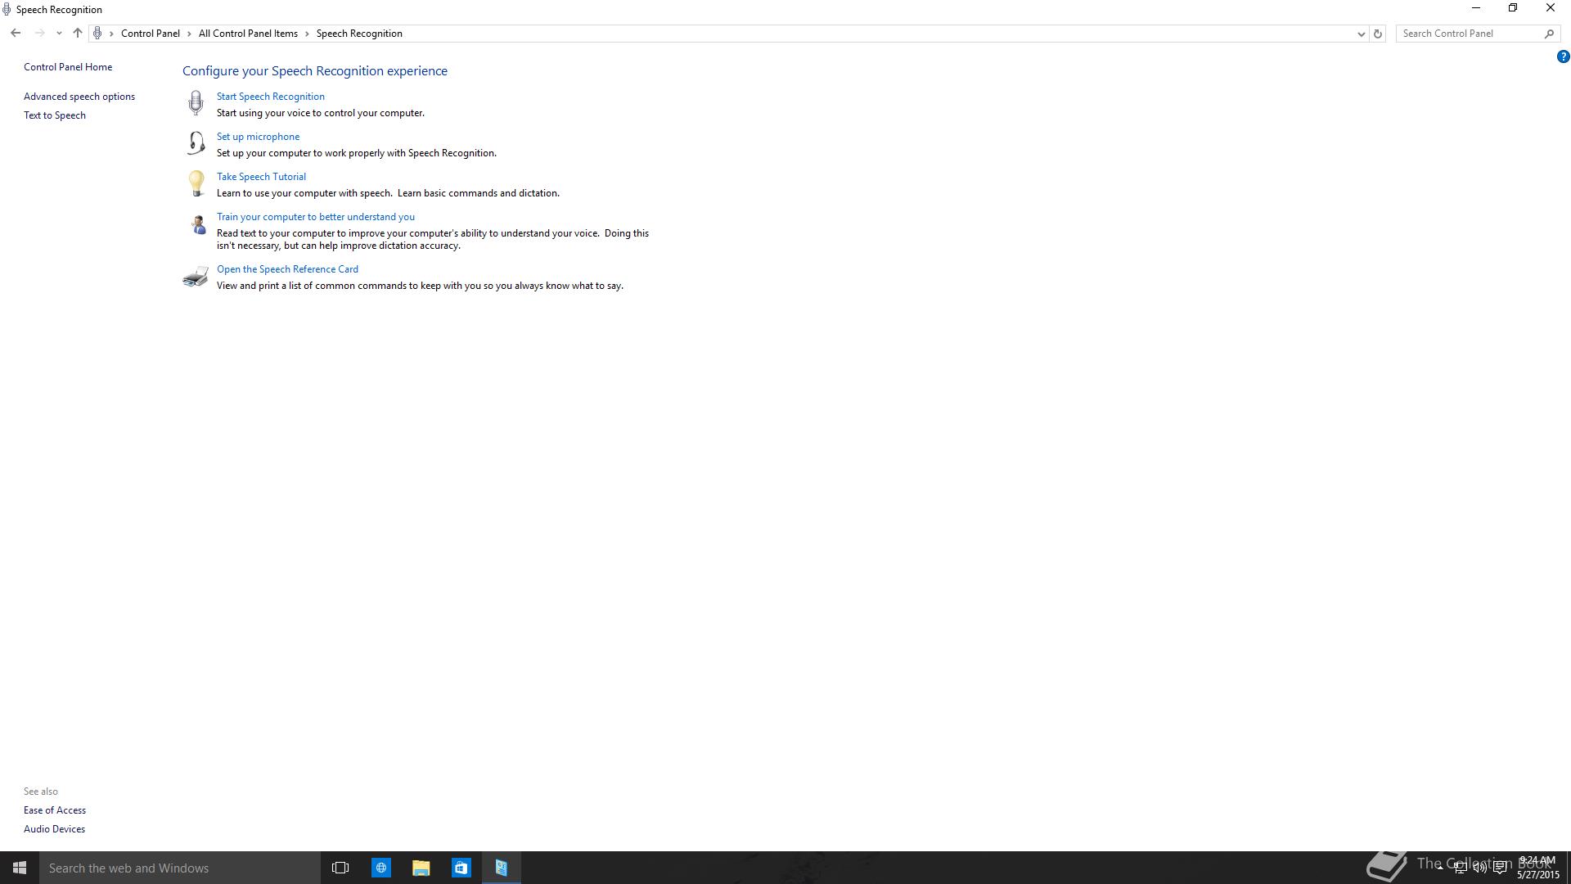Expand the chevron before Control Panel breadcrumb
Screen dimensions: 1571x884
pyautogui.click(x=112, y=34)
